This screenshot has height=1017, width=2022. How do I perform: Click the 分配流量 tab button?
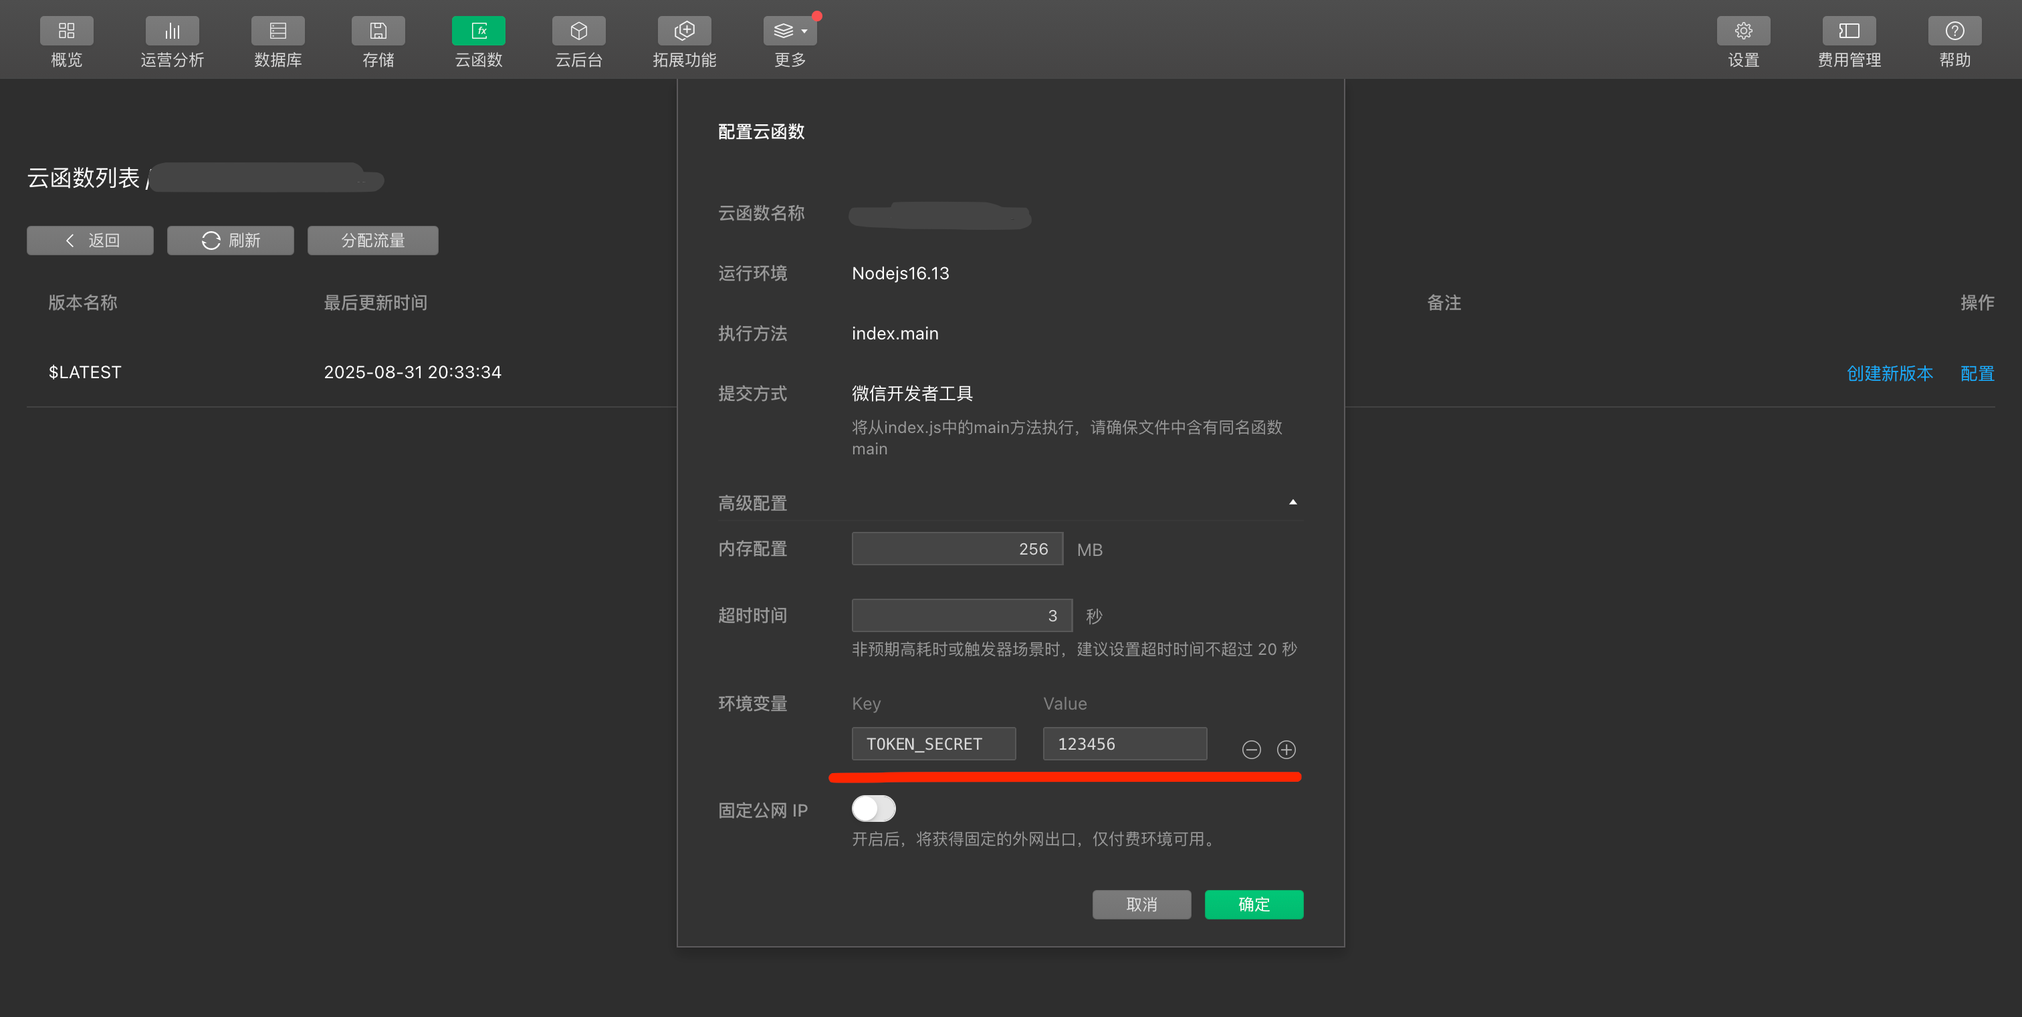click(373, 241)
